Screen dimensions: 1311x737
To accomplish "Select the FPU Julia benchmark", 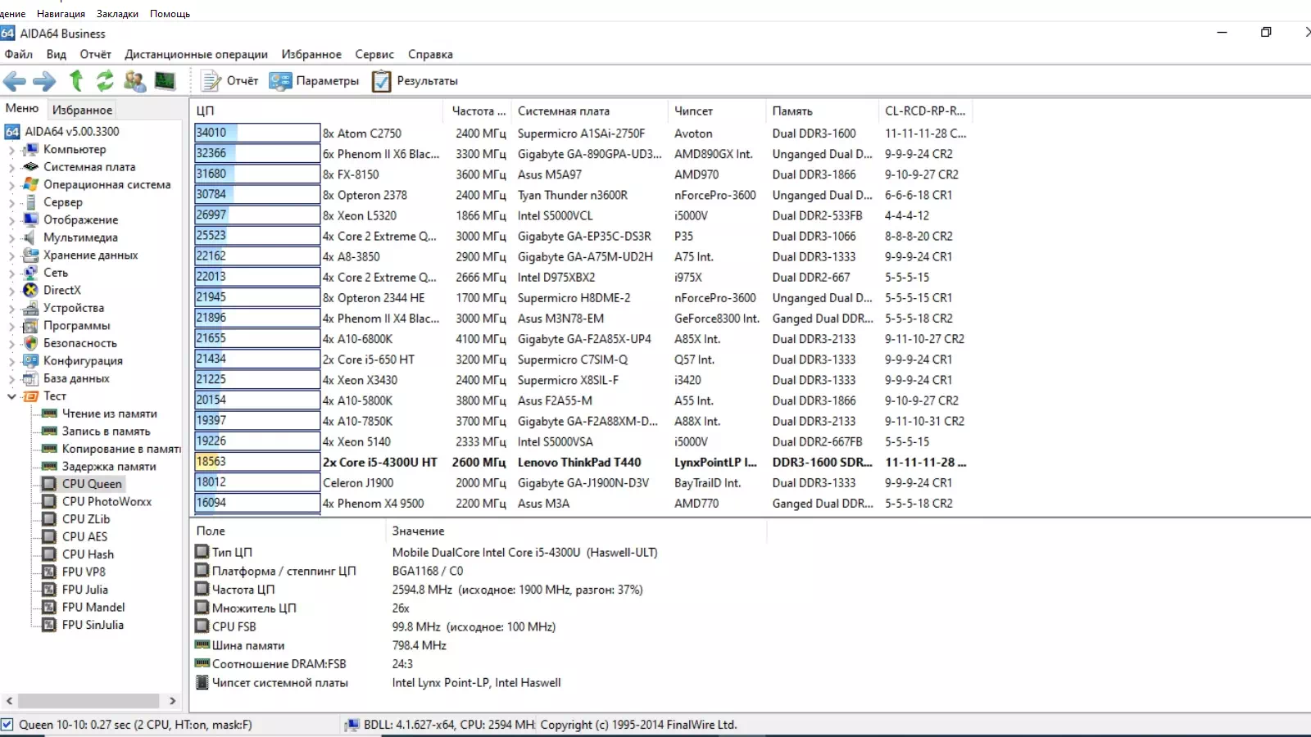I will coord(85,589).
